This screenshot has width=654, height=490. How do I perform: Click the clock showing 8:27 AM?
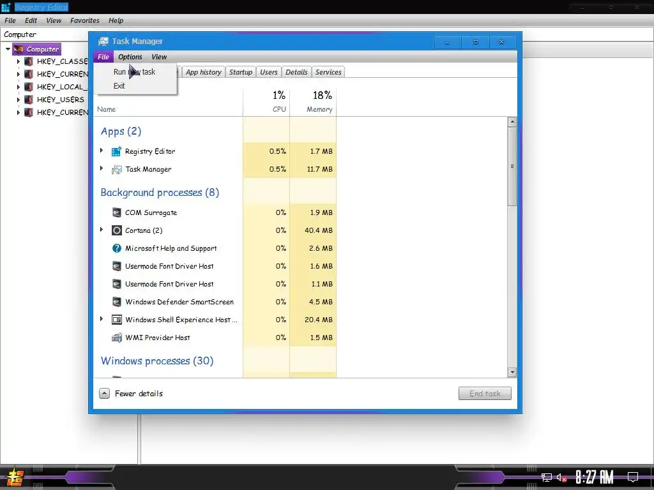click(595, 477)
